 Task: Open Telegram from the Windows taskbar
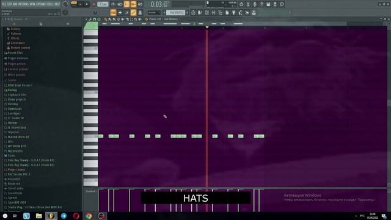(64, 216)
